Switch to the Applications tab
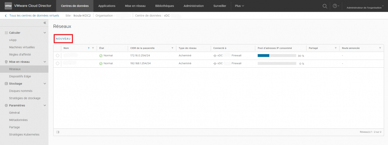388x145 pixels. click(x=107, y=6)
